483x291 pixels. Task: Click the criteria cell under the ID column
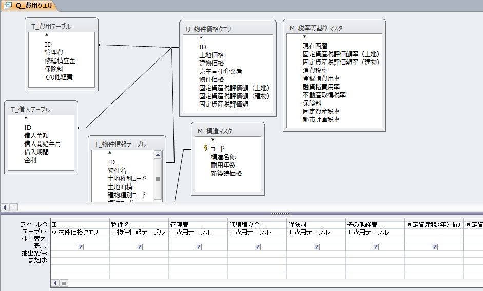[80, 254]
